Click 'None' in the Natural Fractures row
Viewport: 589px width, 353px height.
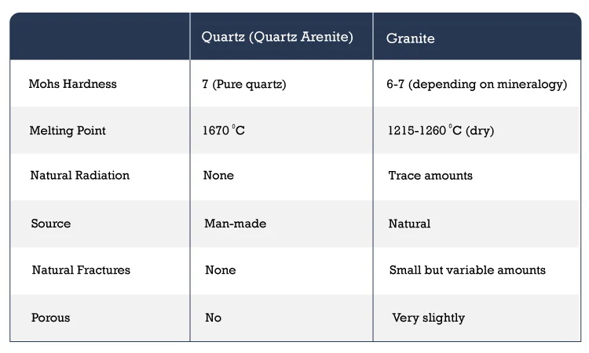coord(221,270)
